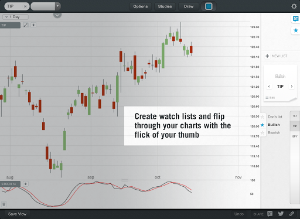300x219 pixels.
Task: Open the 1 Day timeframe dropdown
Action: [x=15, y=17]
